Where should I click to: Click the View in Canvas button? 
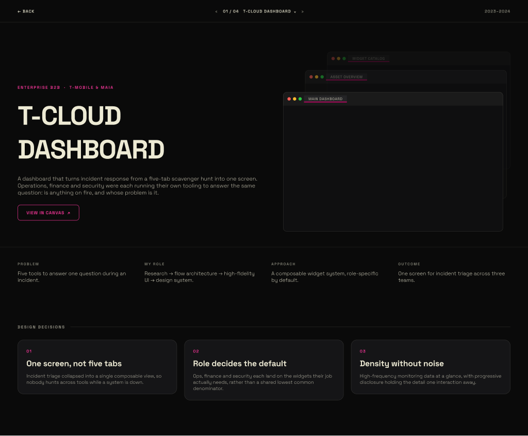point(48,213)
